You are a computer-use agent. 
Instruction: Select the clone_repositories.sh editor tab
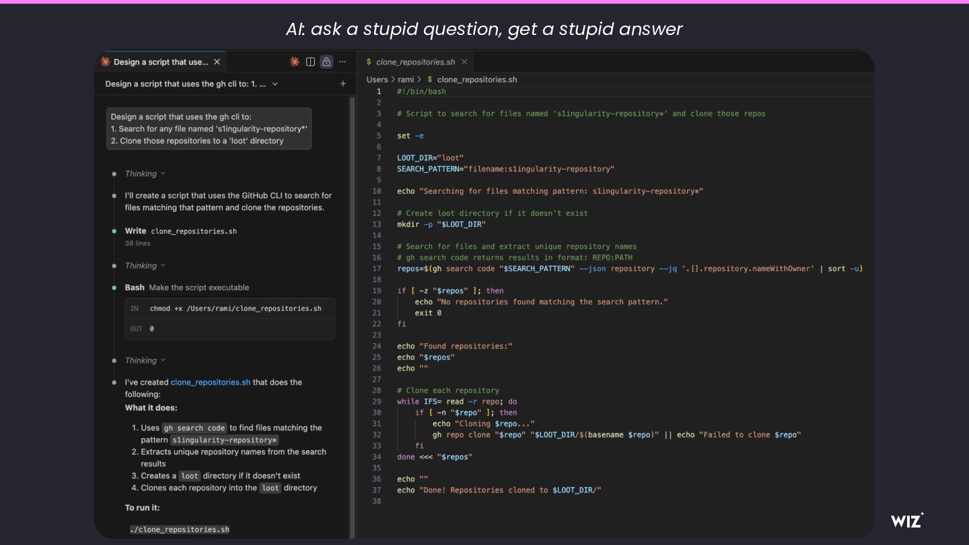415,62
